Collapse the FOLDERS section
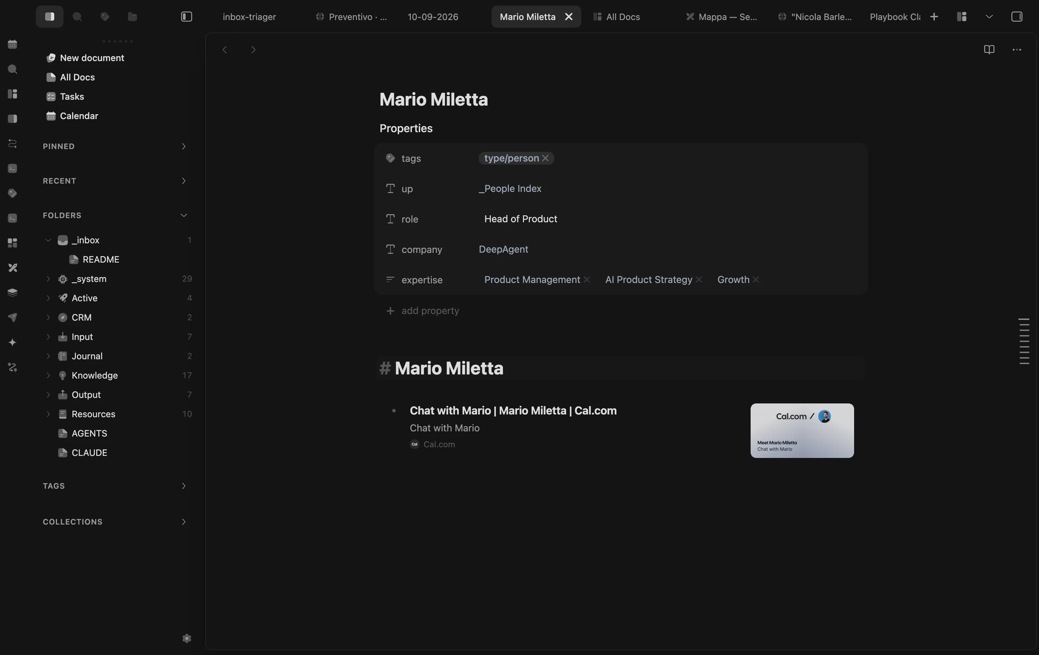Screen dimensions: 1039x655 tap(184, 215)
